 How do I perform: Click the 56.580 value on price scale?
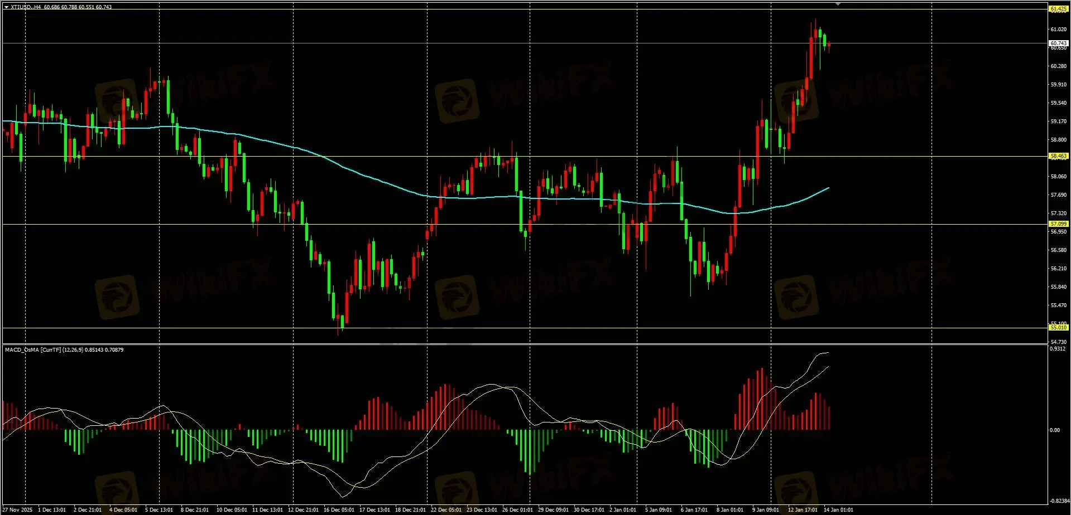1058,250
